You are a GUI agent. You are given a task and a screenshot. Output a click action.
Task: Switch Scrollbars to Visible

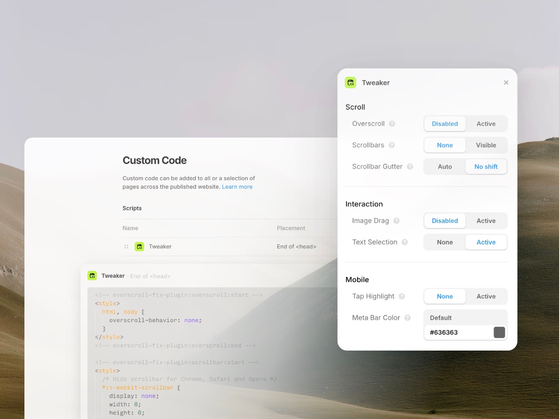tap(486, 145)
